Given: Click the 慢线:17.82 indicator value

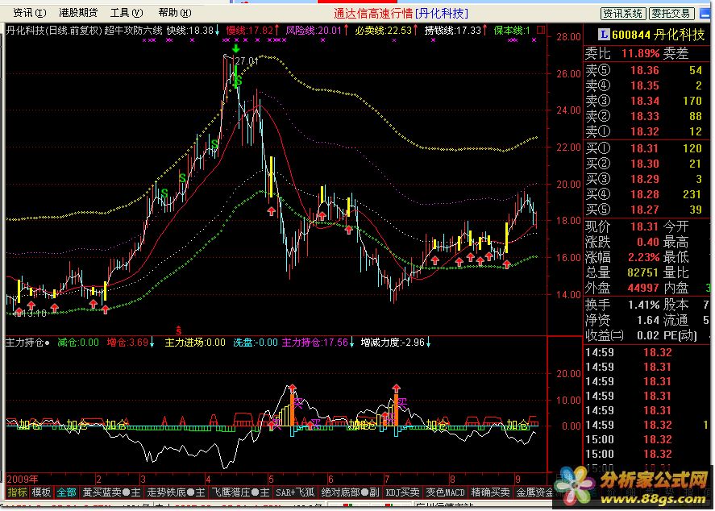Looking at the screenshot, I should point(251,31).
